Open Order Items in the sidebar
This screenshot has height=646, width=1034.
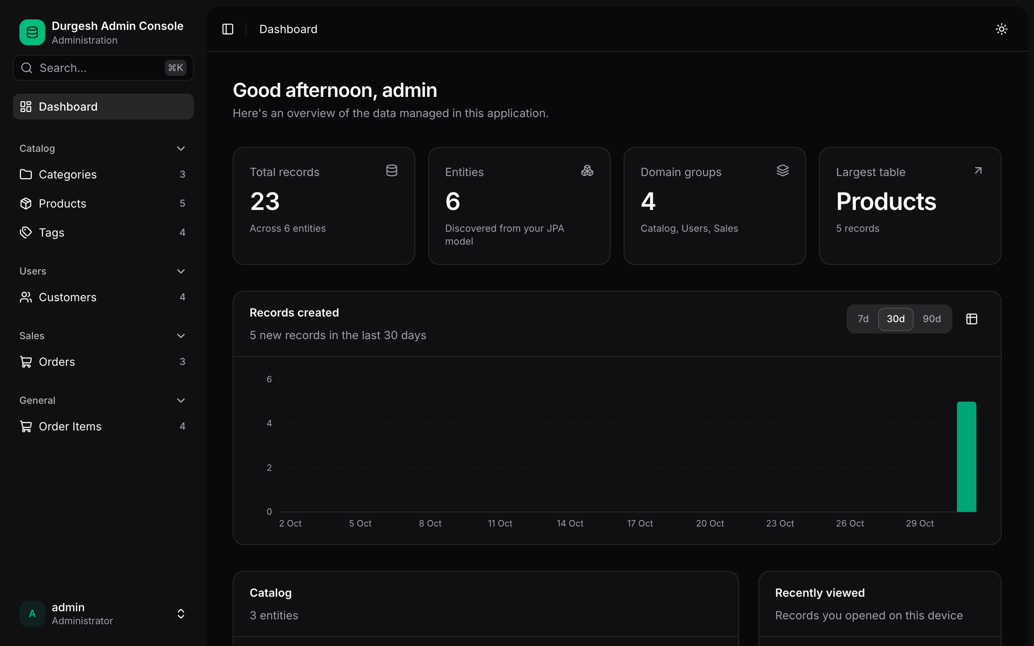[x=103, y=426]
